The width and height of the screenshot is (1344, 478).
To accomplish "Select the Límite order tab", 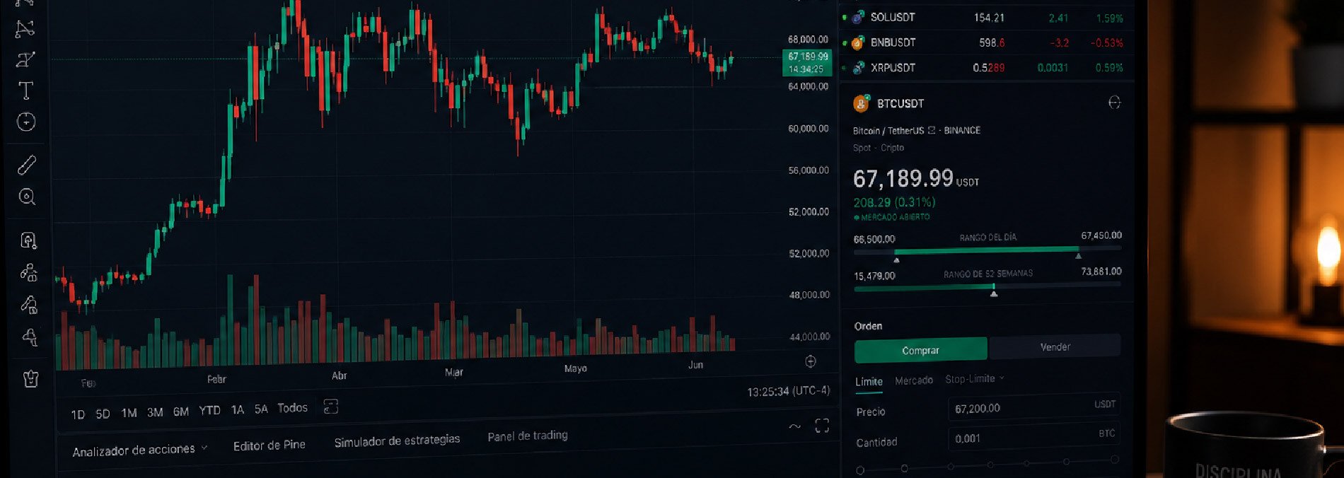I will tap(869, 382).
